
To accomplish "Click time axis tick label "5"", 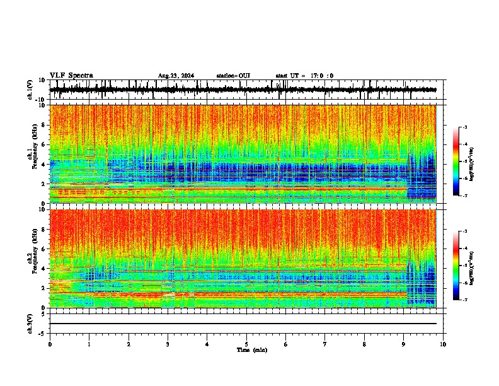I will click(246, 344).
